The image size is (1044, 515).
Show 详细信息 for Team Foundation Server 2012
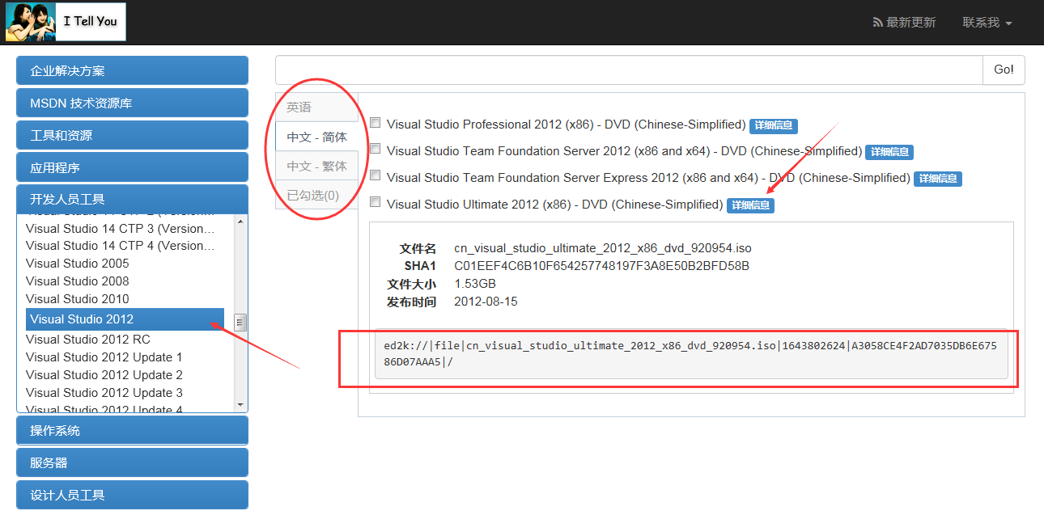tap(889, 152)
